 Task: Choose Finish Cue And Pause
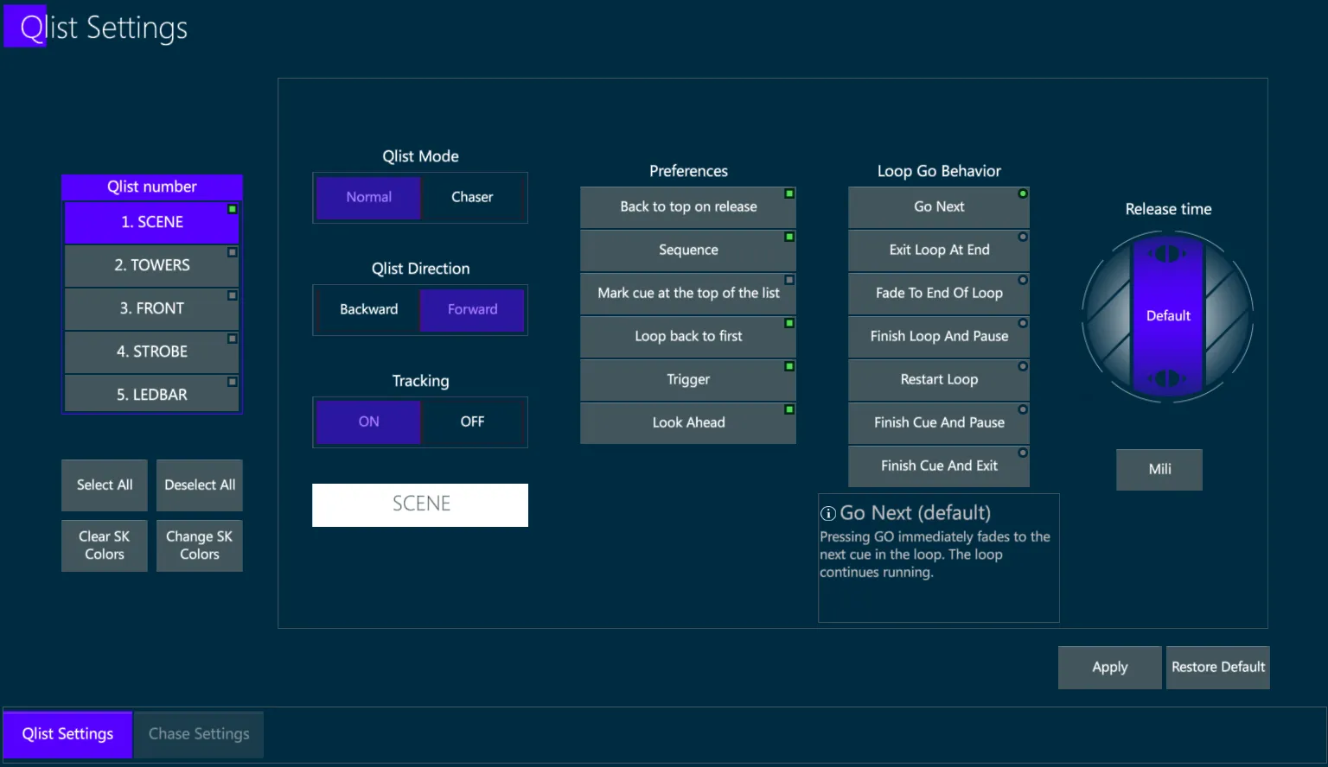[939, 423]
